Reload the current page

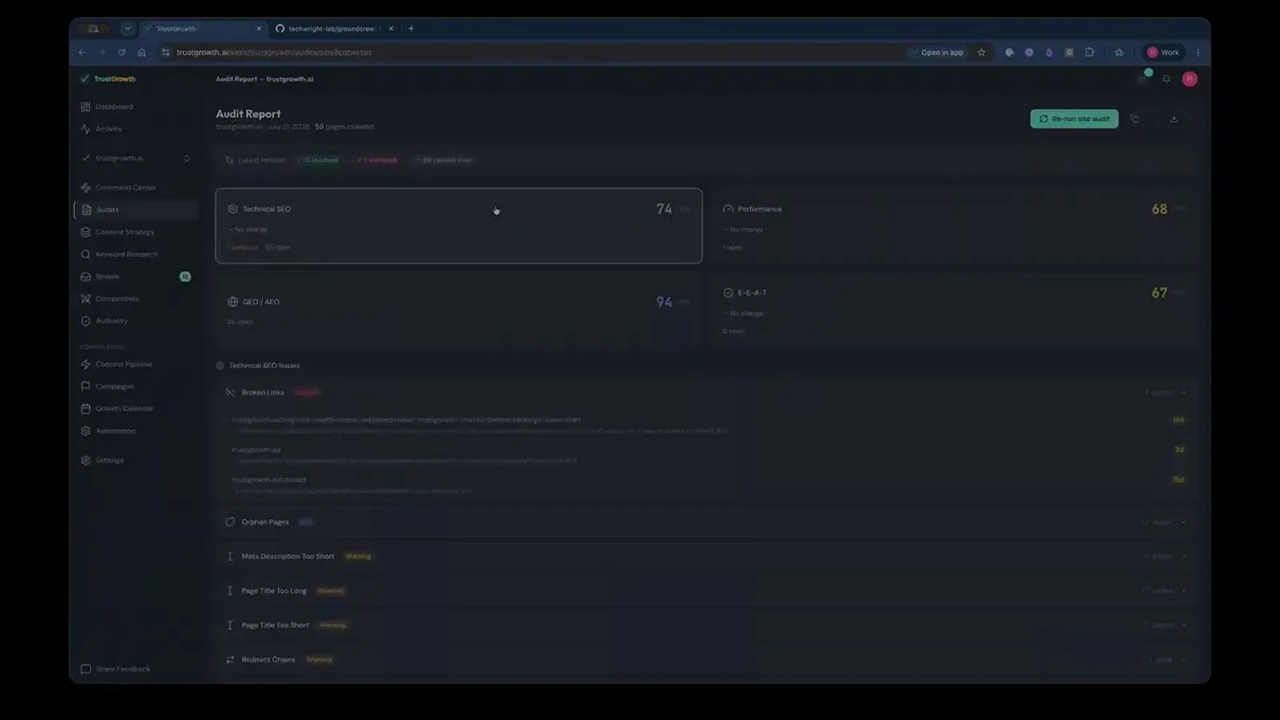point(122,53)
